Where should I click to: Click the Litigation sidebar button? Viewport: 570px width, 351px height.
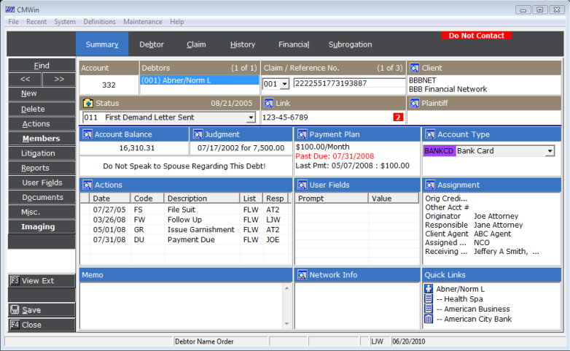click(x=39, y=153)
